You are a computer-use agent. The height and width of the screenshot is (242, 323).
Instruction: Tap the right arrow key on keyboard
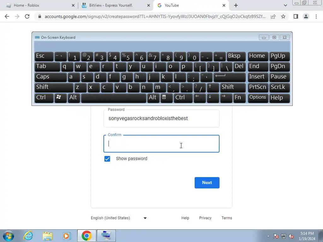point(226,98)
